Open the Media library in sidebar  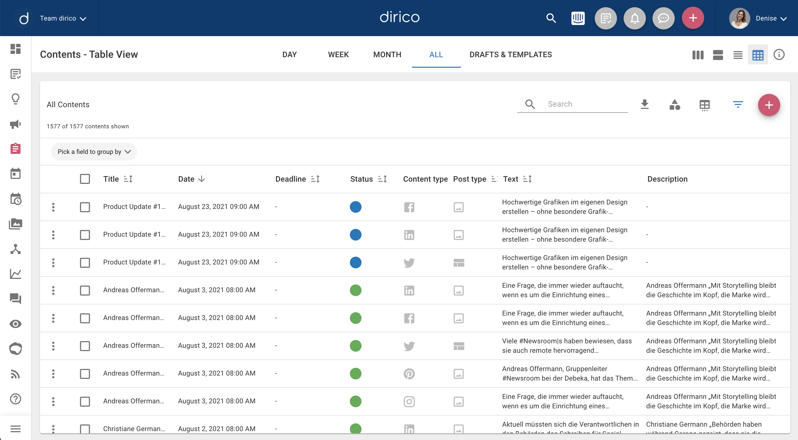pyautogui.click(x=16, y=224)
